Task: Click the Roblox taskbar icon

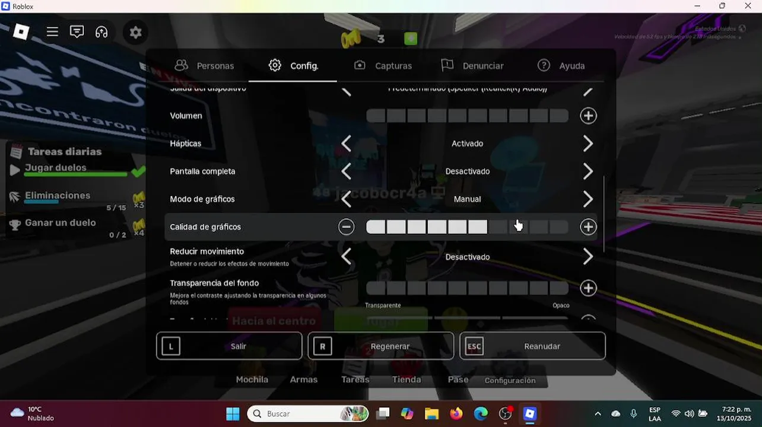Action: [x=530, y=413]
